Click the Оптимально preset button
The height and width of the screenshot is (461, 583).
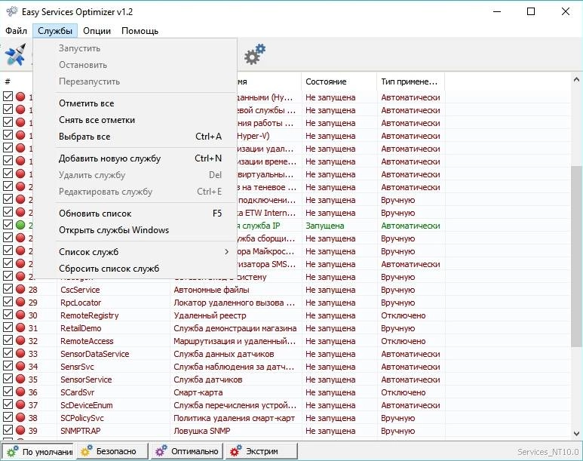coord(187,451)
